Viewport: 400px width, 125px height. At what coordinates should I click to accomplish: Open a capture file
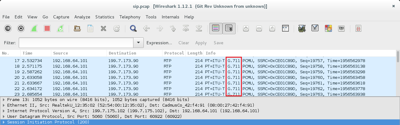pos(77,28)
